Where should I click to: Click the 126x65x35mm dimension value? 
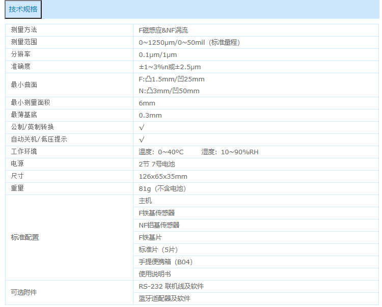[163, 177]
